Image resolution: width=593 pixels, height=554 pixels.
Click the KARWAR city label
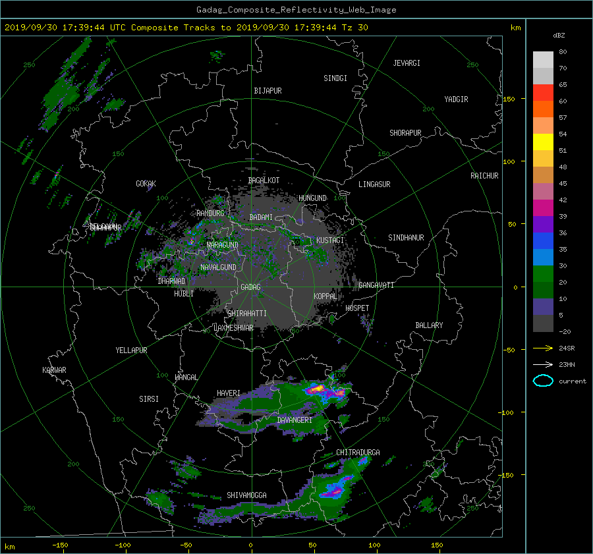54,370
